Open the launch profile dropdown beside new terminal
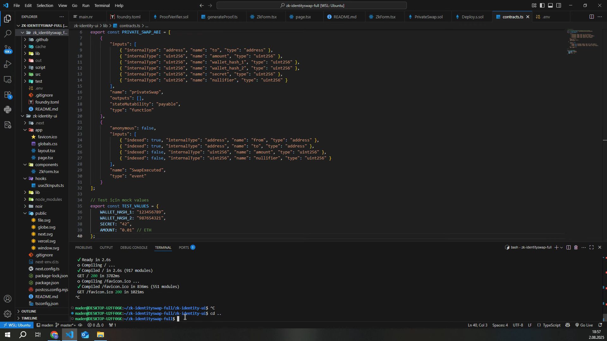Viewport: 607px width, 341px height. (x=562, y=248)
